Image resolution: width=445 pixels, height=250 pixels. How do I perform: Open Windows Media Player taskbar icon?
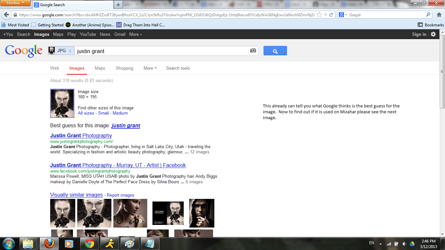click(x=68, y=243)
